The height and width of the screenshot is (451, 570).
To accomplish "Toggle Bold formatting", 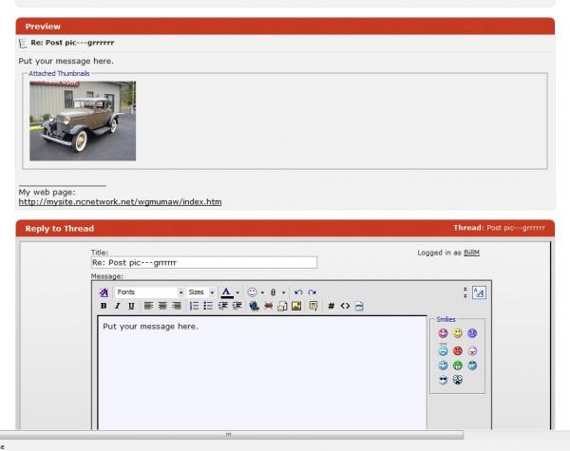I will 104,306.
